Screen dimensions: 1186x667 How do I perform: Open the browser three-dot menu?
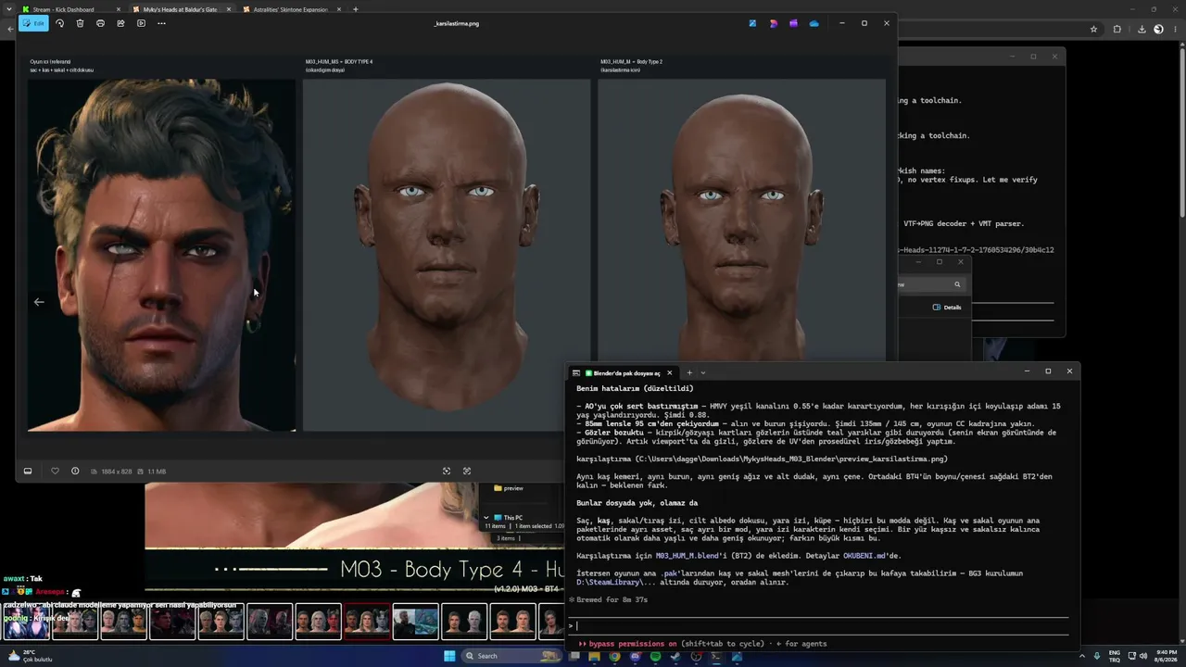point(1175,30)
